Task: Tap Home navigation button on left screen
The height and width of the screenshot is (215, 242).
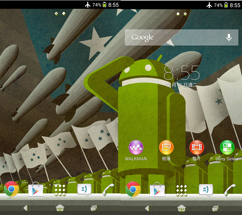Action: pyautogui.click(x=60, y=208)
